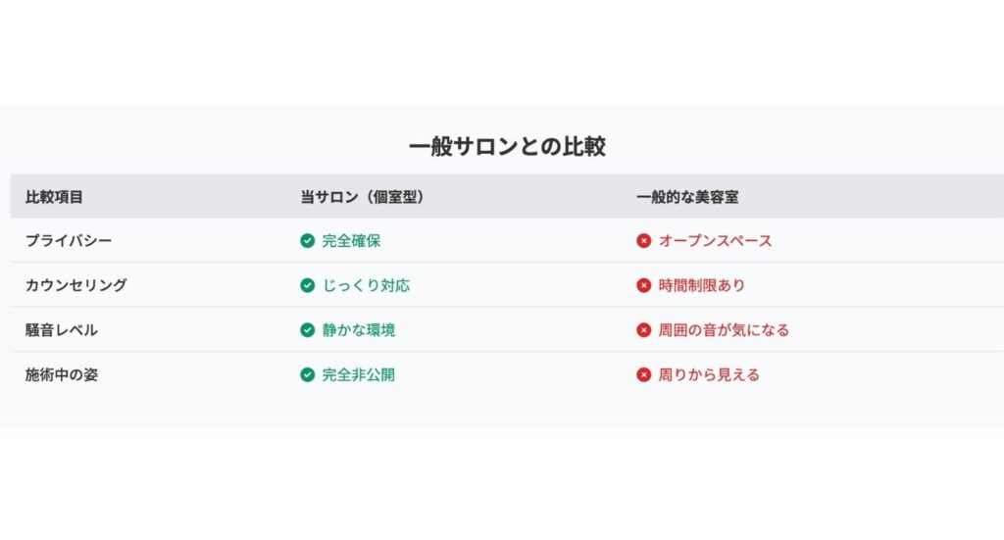Select the 騒音レベル row label
This screenshot has width=1004, height=540.
point(62,330)
